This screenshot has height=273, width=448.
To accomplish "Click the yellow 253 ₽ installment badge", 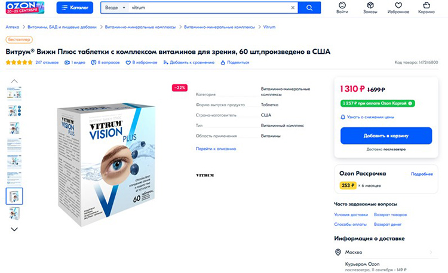I will [348, 185].
